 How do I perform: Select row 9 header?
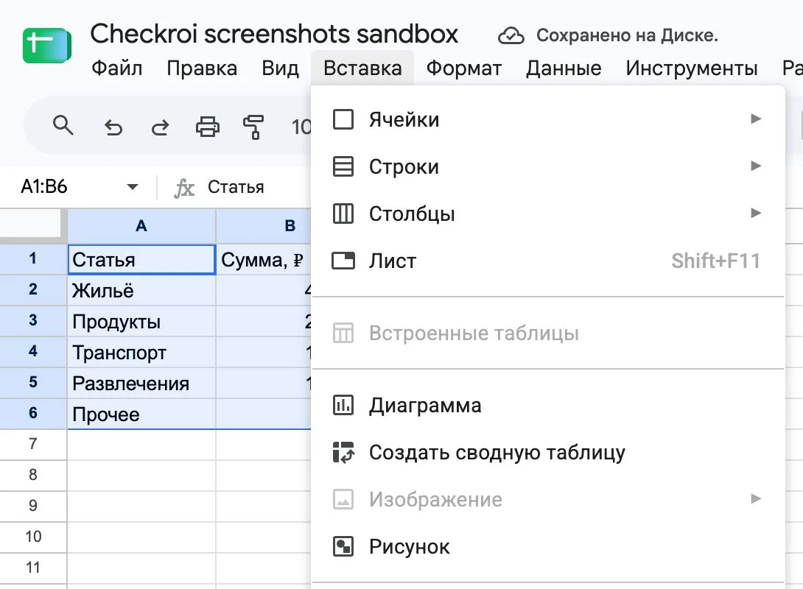(32, 506)
